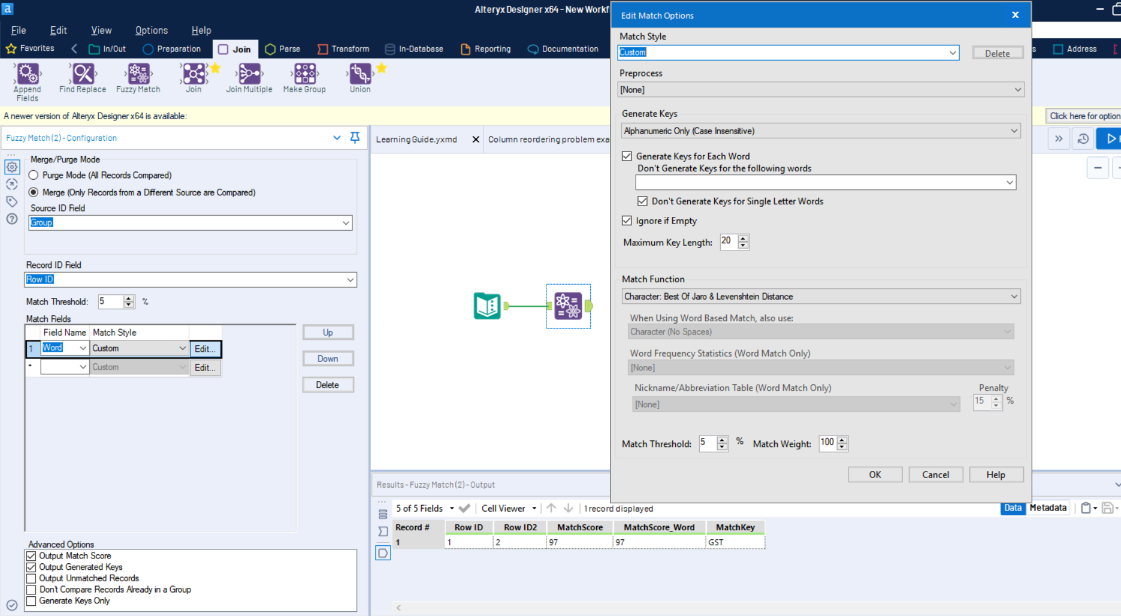Image resolution: width=1121 pixels, height=616 pixels.
Task: Select Purge Mode (All Records Compared)
Action: pyautogui.click(x=34, y=175)
